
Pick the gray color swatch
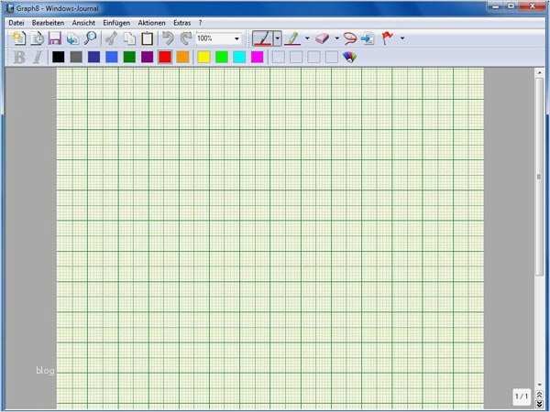tap(76, 57)
